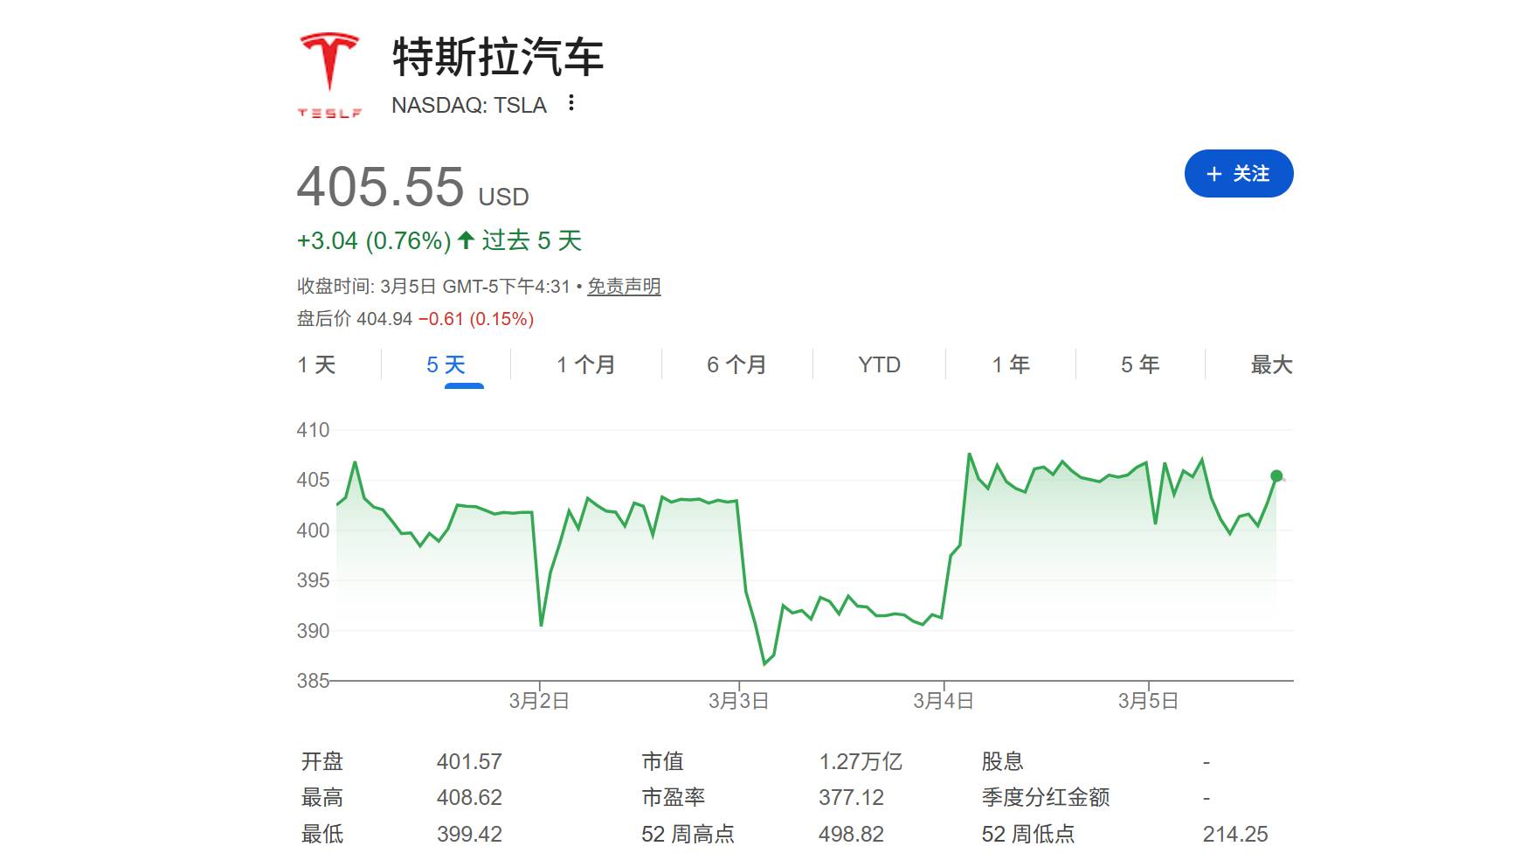Click the 关注 follow button

tap(1238, 174)
